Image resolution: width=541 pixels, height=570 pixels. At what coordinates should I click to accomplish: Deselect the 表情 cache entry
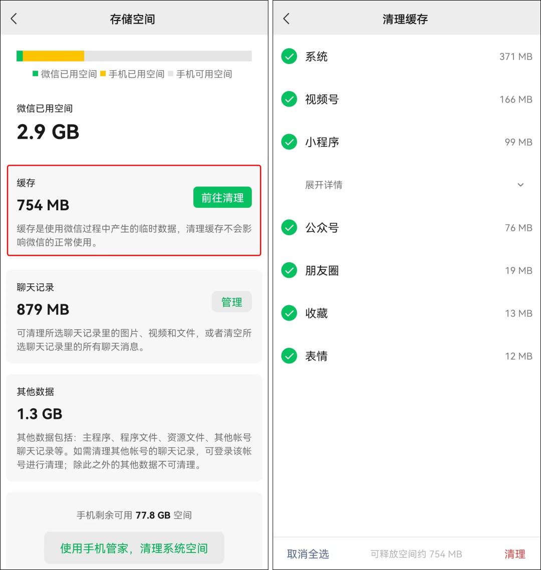pos(289,356)
